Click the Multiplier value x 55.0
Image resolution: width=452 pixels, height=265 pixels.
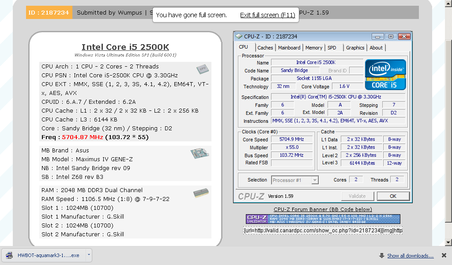[292, 147]
